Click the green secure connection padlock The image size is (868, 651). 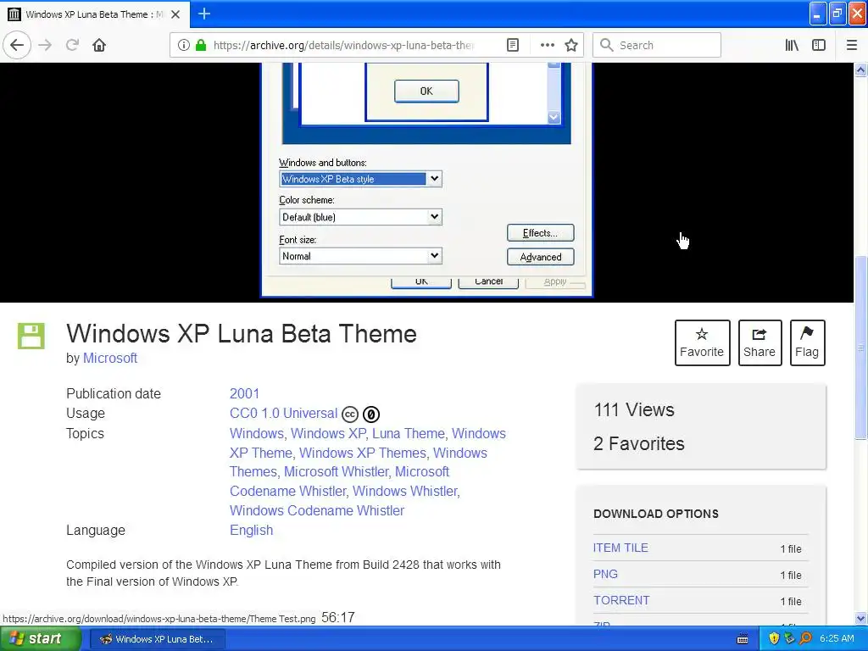click(x=200, y=45)
